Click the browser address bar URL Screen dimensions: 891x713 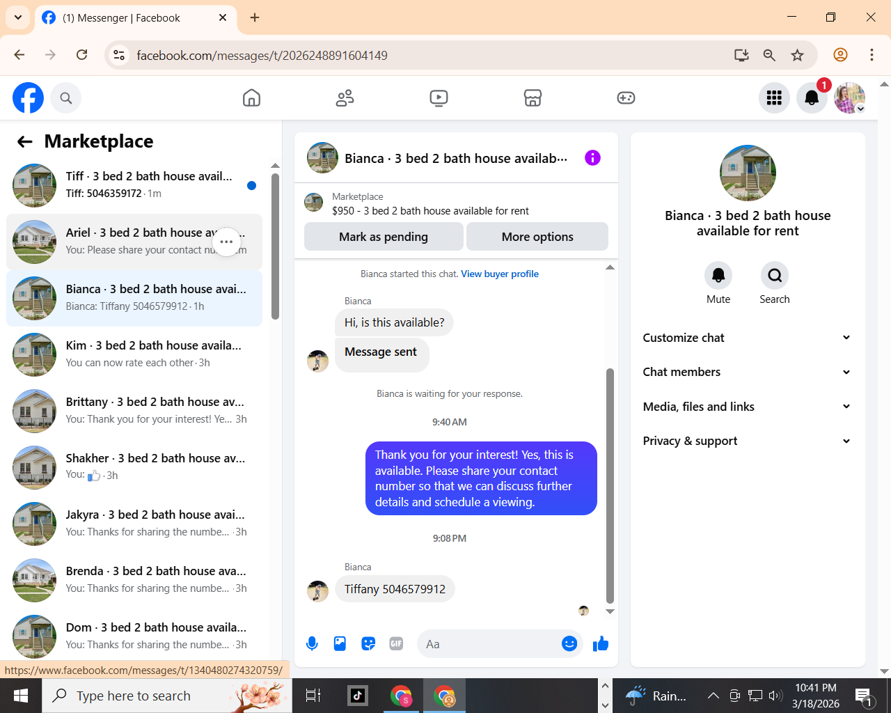point(262,56)
